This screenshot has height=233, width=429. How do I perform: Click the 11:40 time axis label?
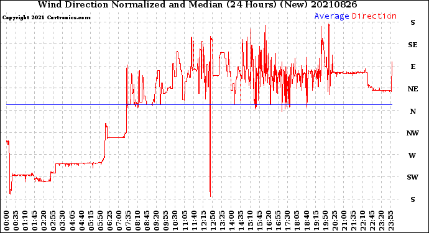194,221
